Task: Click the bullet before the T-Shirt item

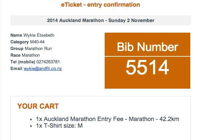Action: (31, 126)
